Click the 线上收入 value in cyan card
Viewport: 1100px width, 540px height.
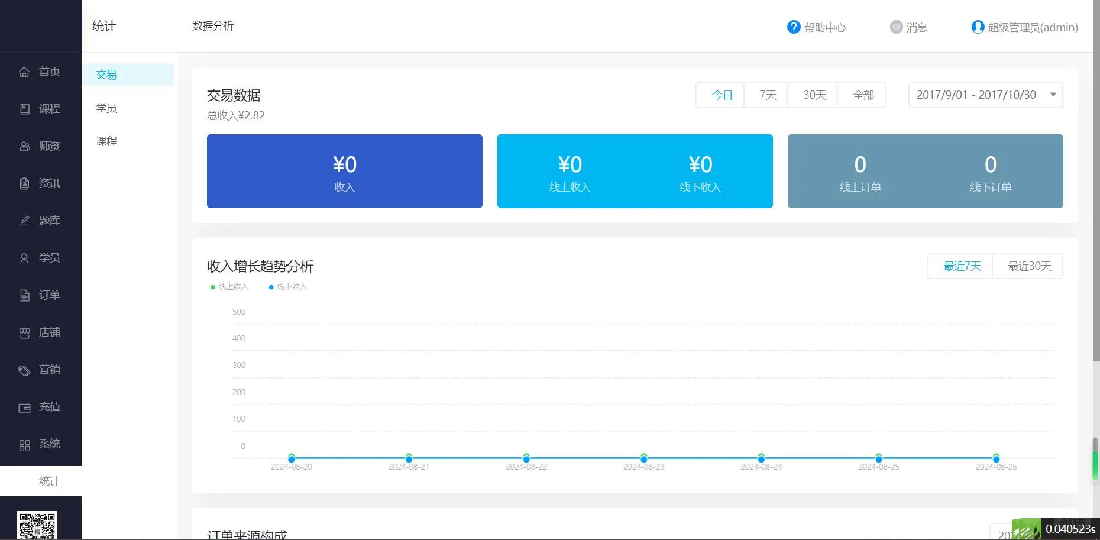pyautogui.click(x=570, y=164)
